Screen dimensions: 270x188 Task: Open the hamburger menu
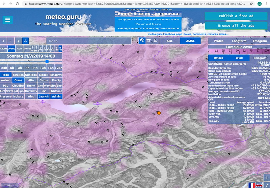[7, 20]
